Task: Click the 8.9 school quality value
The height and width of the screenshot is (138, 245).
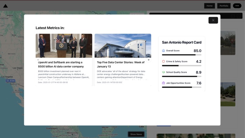Action: (x=198, y=72)
